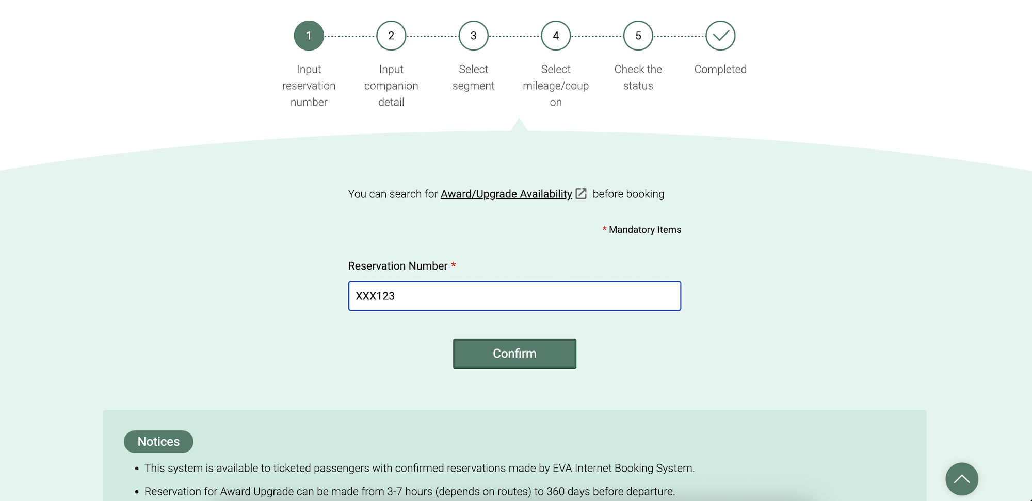Click the external link icon beside Award/Upgrade Availability
The height and width of the screenshot is (501, 1032).
tap(581, 194)
